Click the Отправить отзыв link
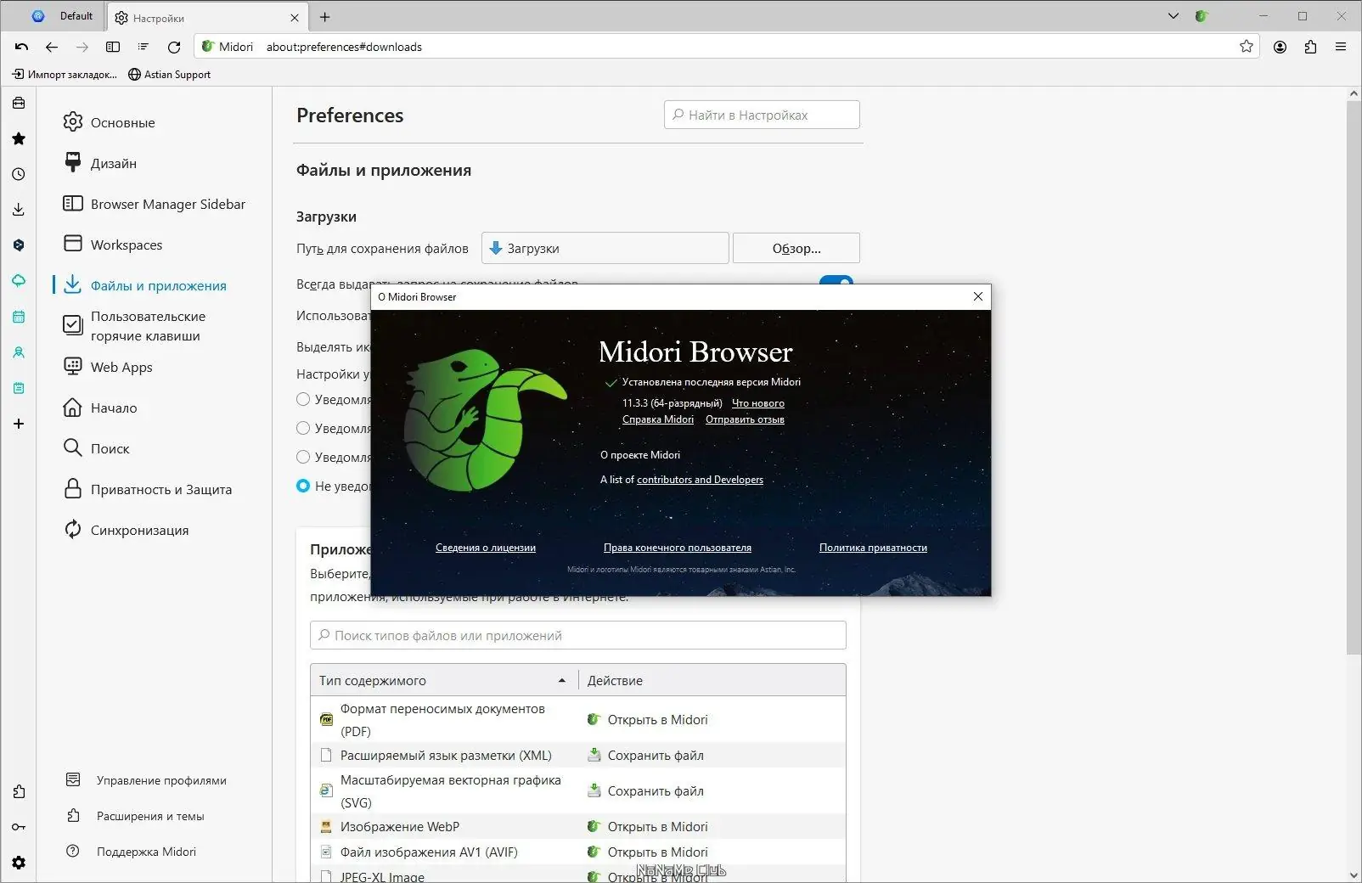The height and width of the screenshot is (883, 1362). (x=745, y=419)
